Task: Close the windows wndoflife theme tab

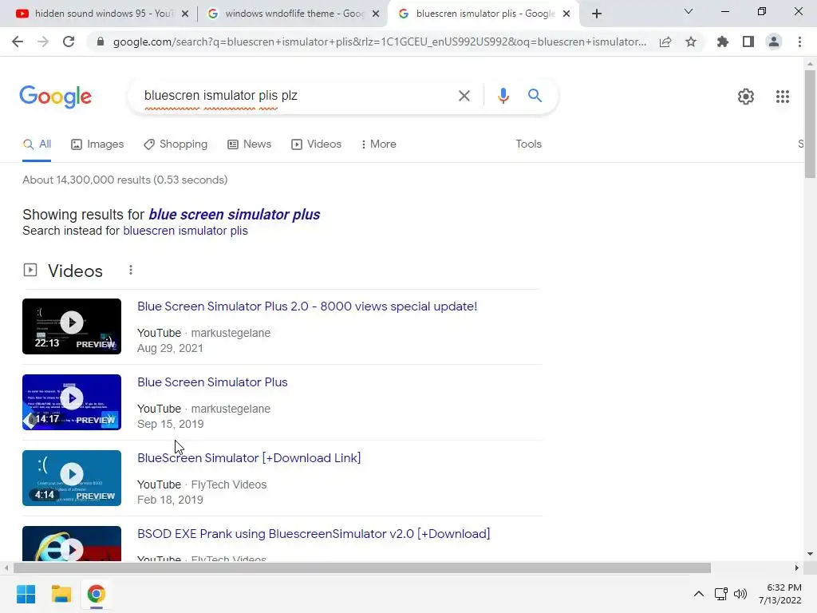Action: click(x=376, y=14)
